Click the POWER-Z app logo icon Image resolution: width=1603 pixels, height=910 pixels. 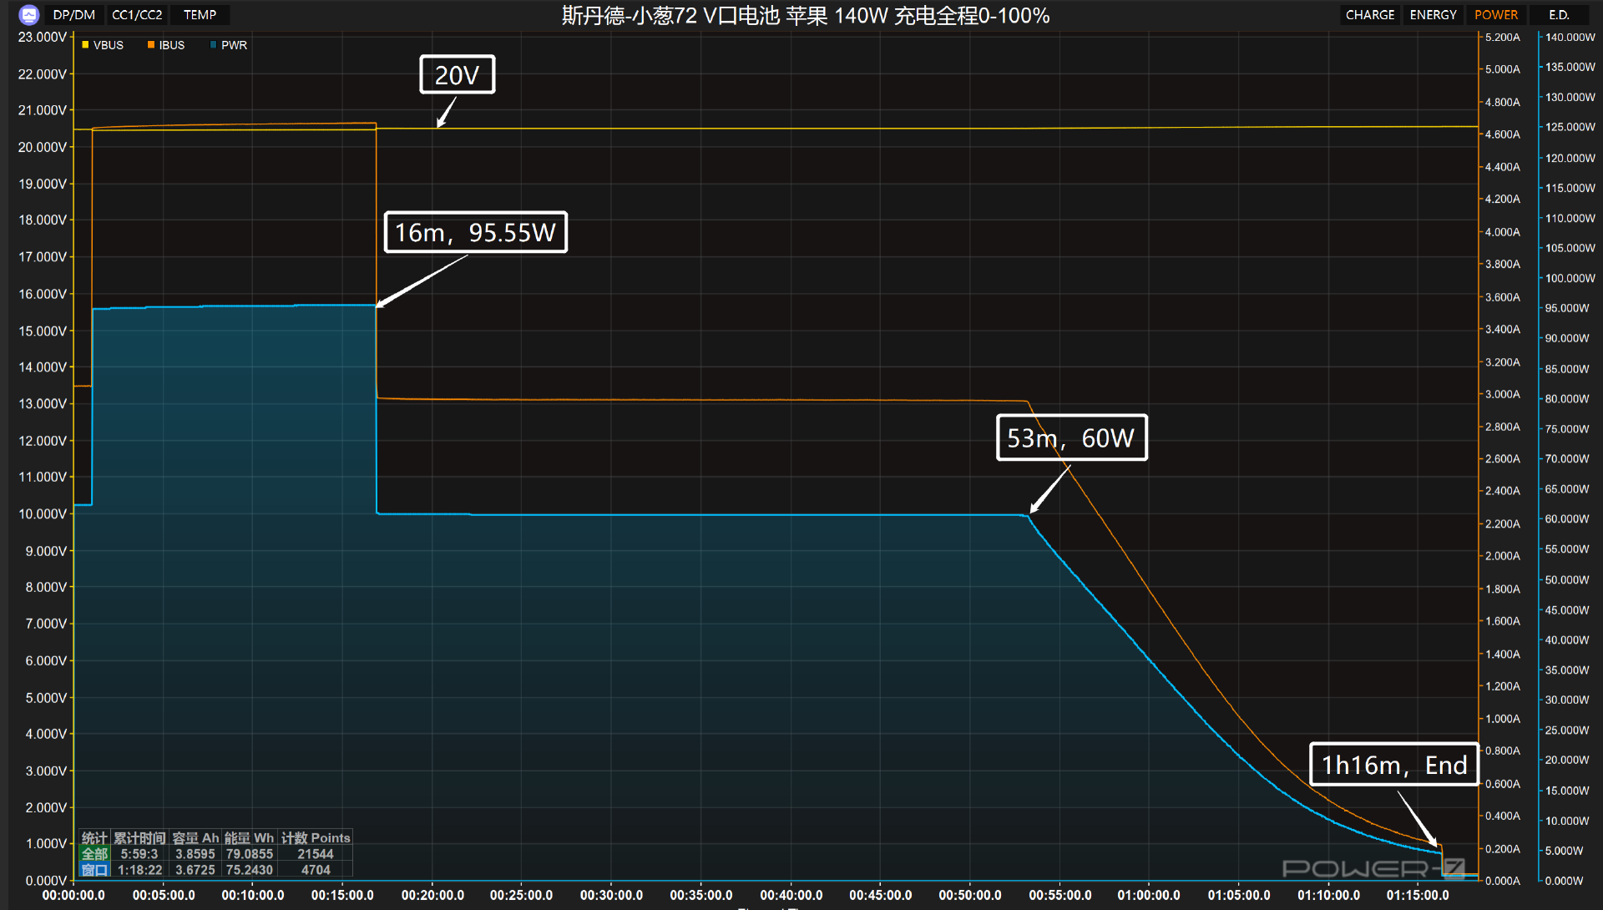tap(29, 14)
